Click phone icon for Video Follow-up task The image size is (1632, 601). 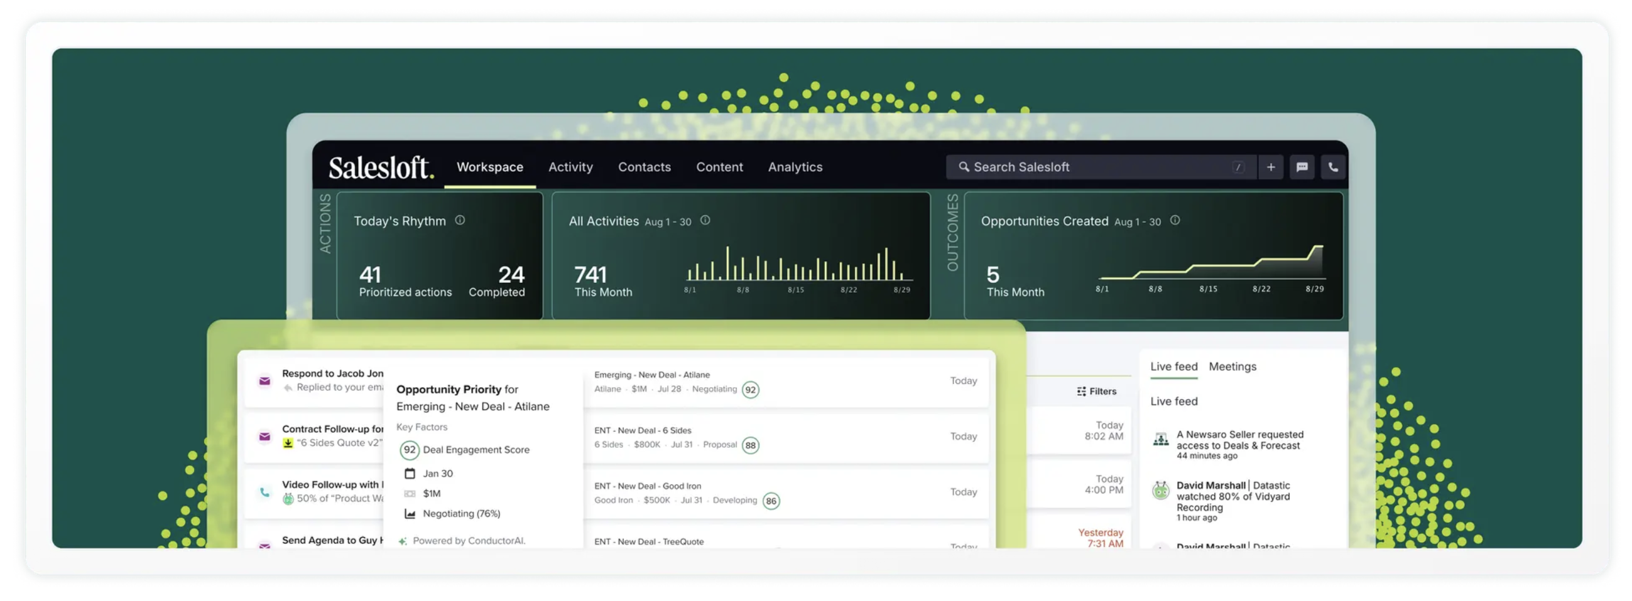265,492
